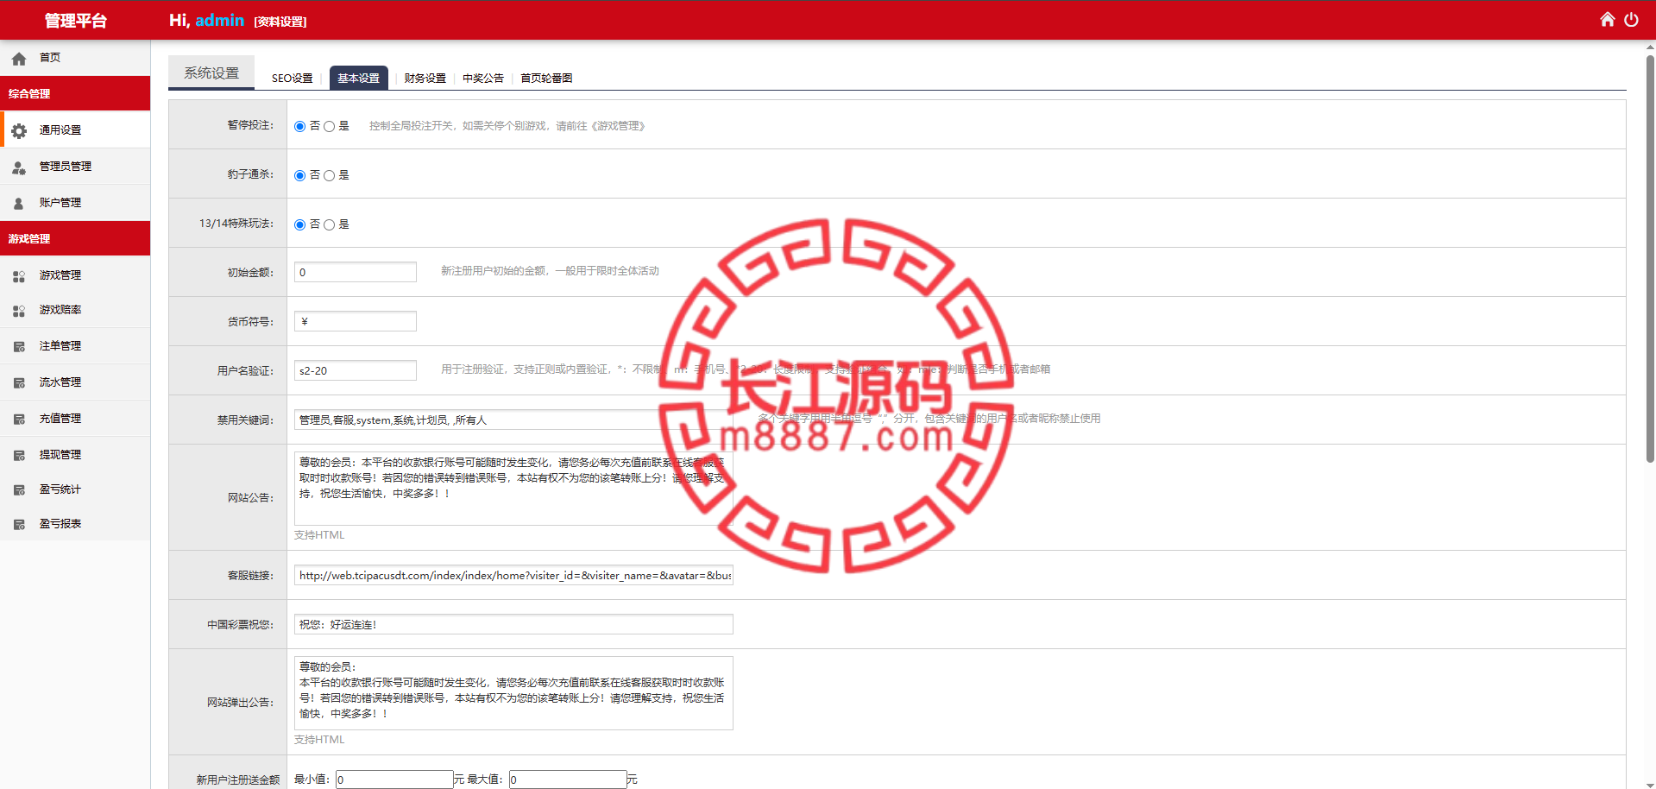Click the house icon beside 首页 in sidebar
Image resolution: width=1656 pixels, height=789 pixels.
pyautogui.click(x=19, y=59)
